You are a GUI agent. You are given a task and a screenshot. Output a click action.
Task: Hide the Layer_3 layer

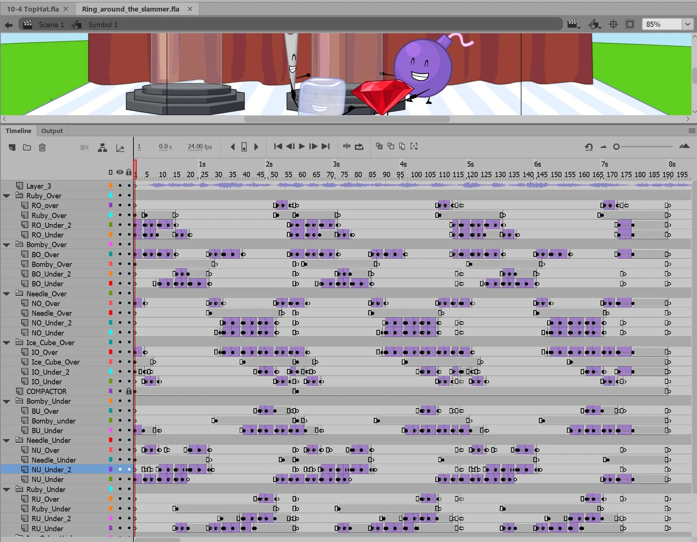(120, 186)
